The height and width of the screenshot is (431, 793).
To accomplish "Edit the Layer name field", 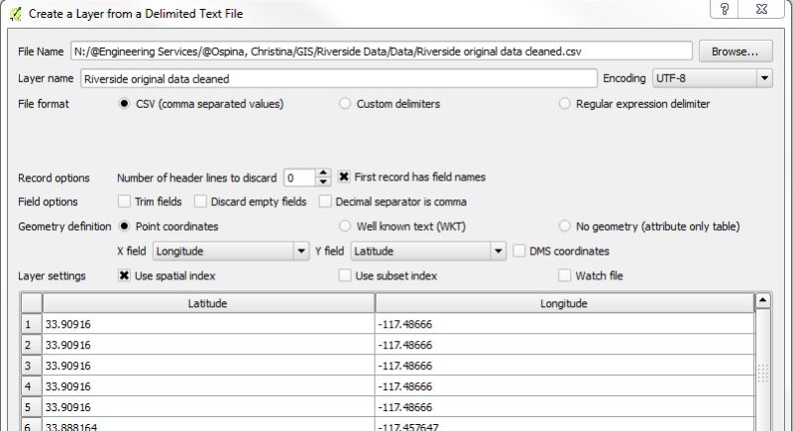I will click(339, 79).
